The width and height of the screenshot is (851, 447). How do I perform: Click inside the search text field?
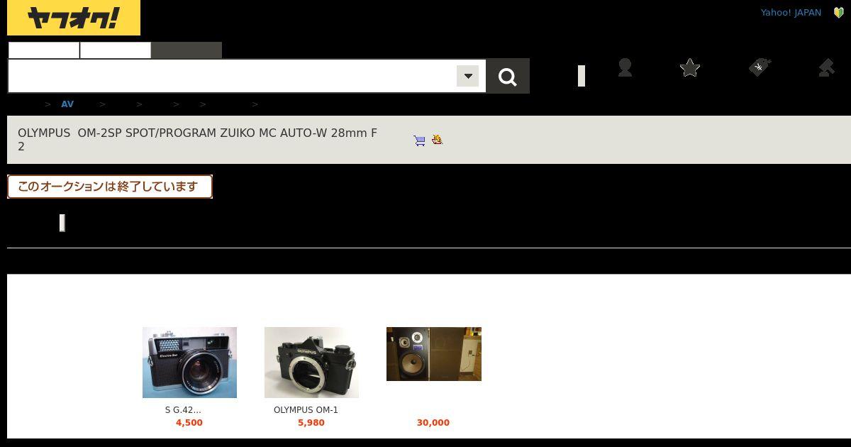233,76
